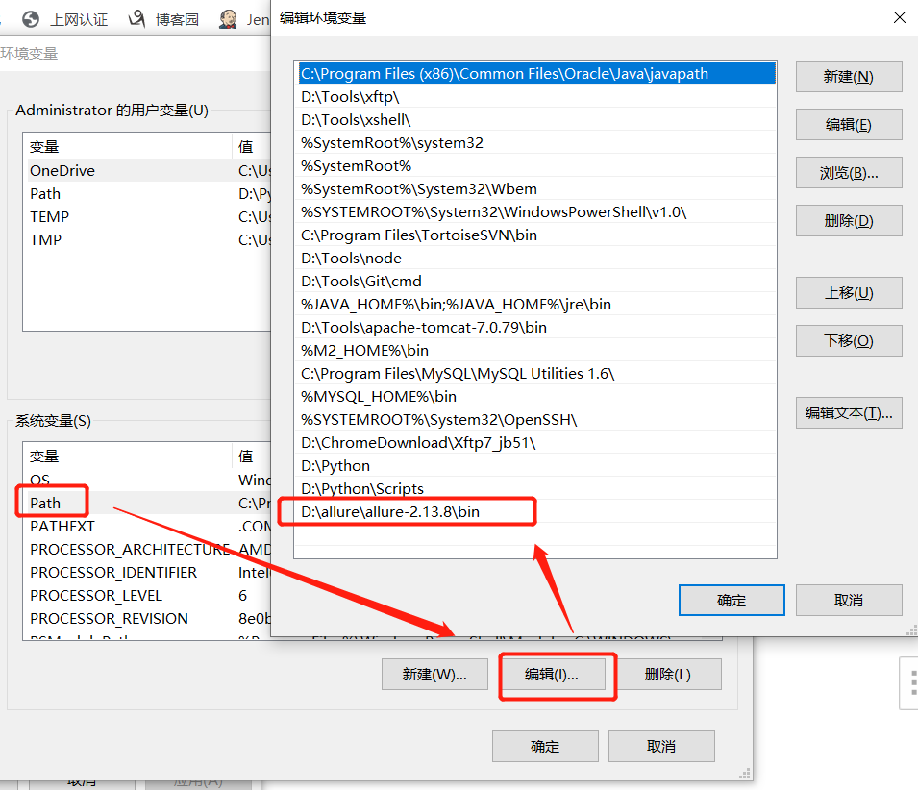Select the apache-tomcat-7.0.79\bin entry
Viewport: 918px width, 790px height.
[536, 327]
